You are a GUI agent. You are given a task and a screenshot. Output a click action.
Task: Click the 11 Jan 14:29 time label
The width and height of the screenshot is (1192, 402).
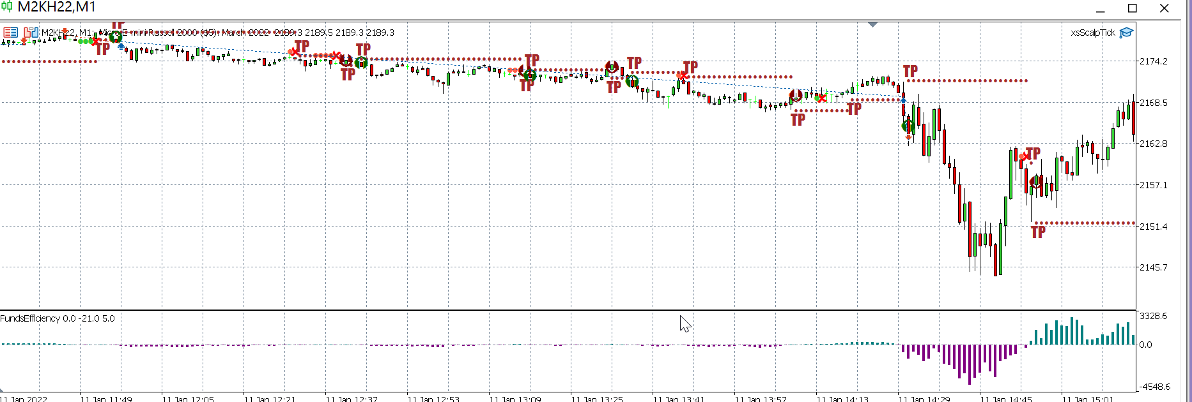pos(924,399)
